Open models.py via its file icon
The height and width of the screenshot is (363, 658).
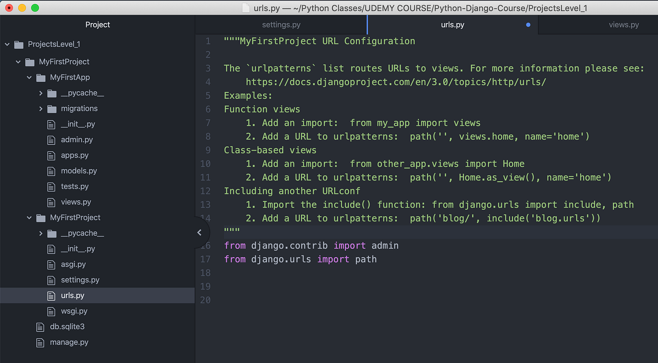point(51,171)
